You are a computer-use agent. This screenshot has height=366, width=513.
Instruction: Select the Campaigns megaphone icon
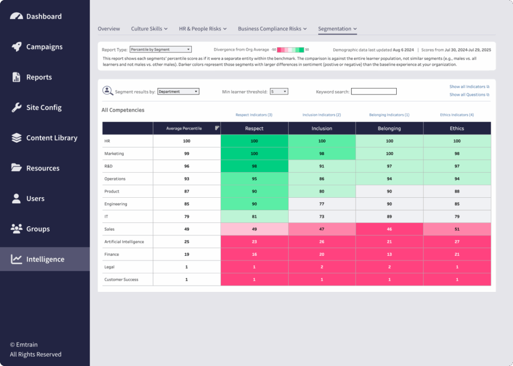[17, 47]
